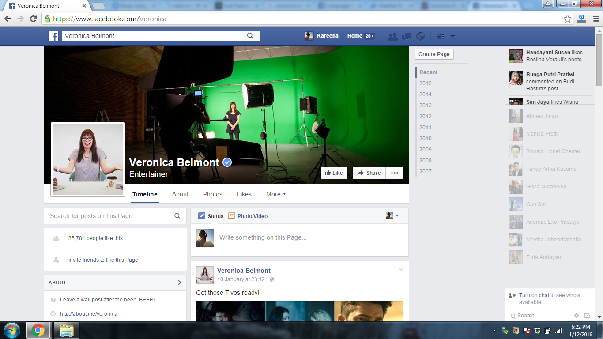Select the Status composer option

tap(211, 216)
